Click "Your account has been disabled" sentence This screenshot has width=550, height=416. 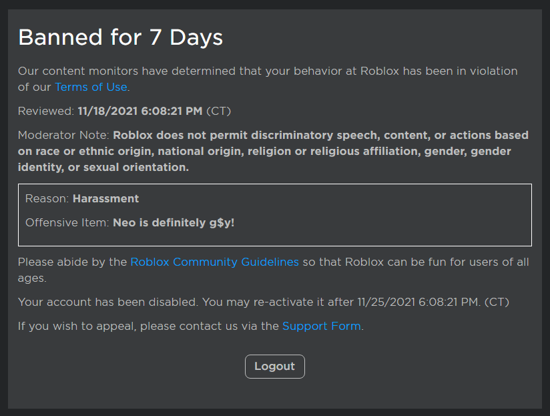click(x=107, y=302)
